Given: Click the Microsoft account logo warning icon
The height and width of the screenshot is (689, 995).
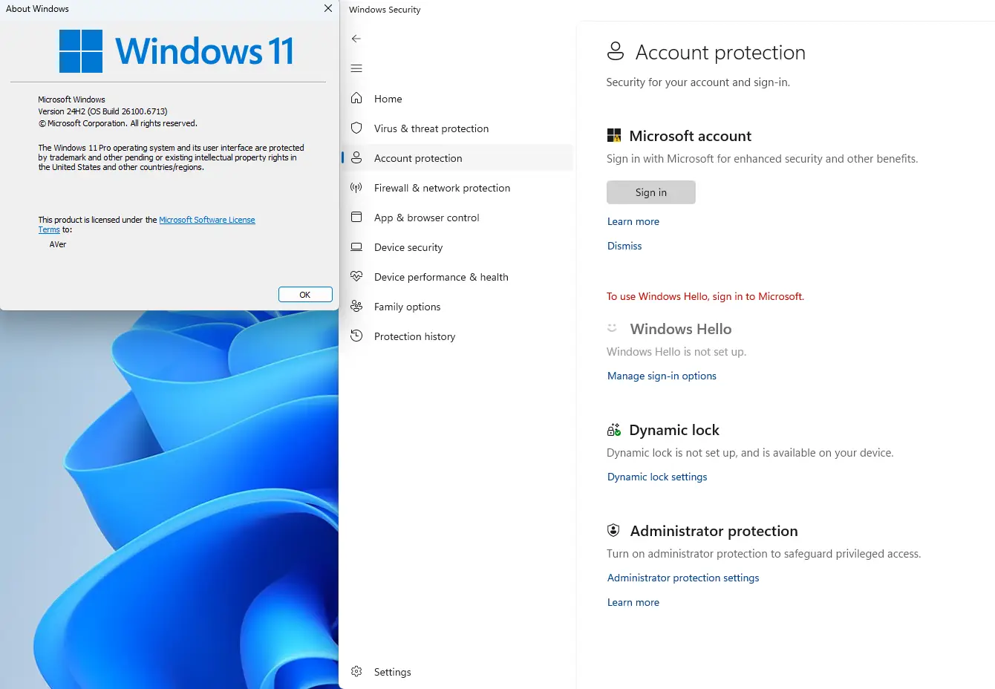Looking at the screenshot, I should 614,135.
